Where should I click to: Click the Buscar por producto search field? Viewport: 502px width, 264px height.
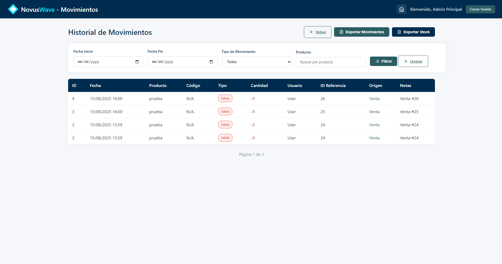click(x=331, y=62)
